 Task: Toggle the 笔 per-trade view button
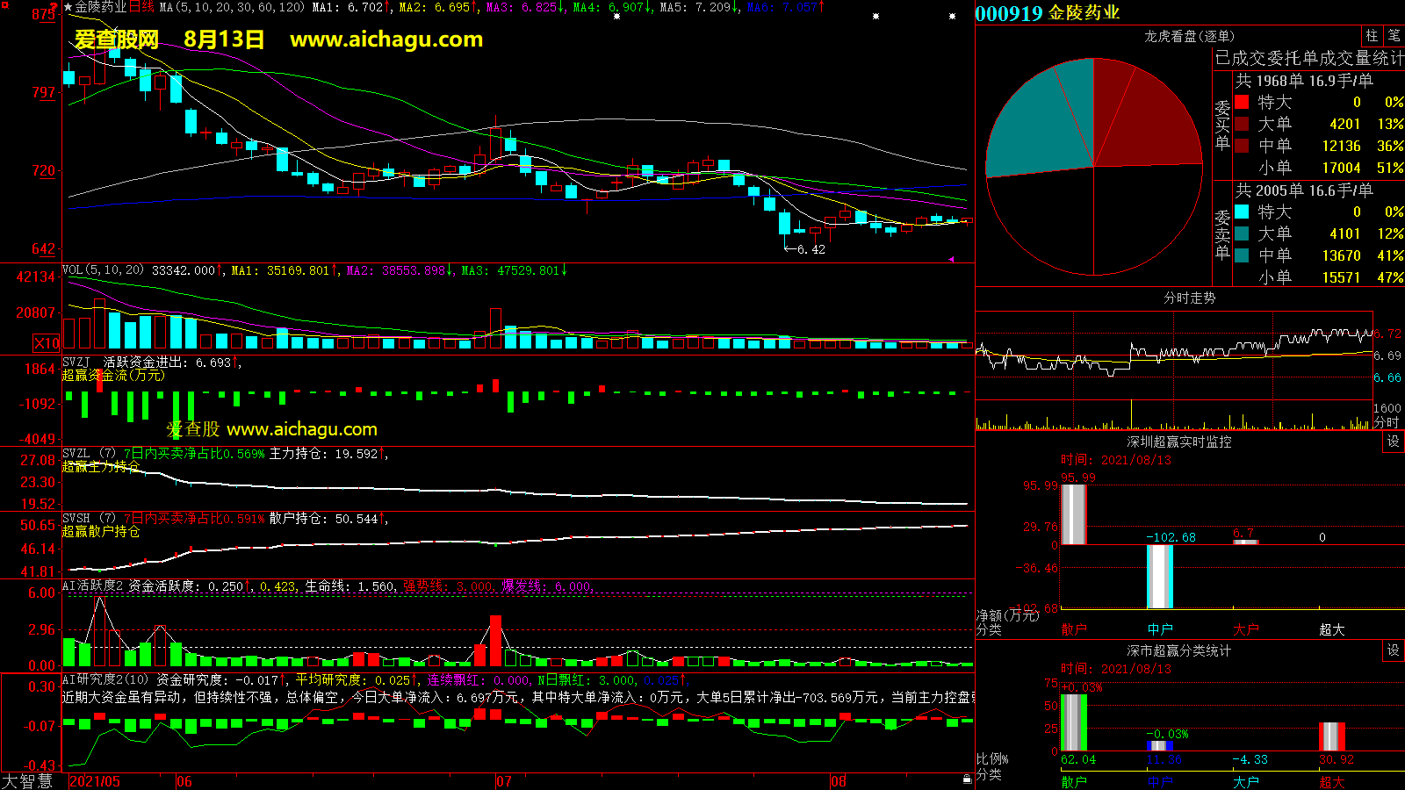1394,36
